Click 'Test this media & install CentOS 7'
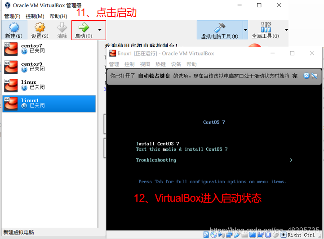Viewport: 324px width, 239px height. coord(182,149)
